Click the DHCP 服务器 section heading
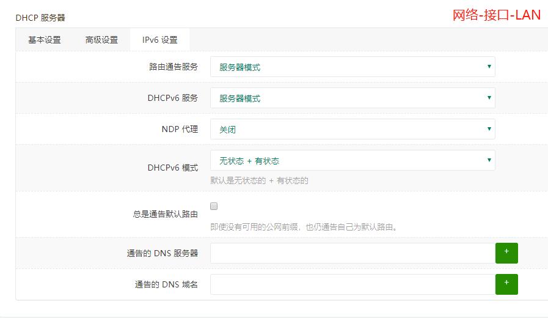Image resolution: width=548 pixels, height=318 pixels. point(40,18)
